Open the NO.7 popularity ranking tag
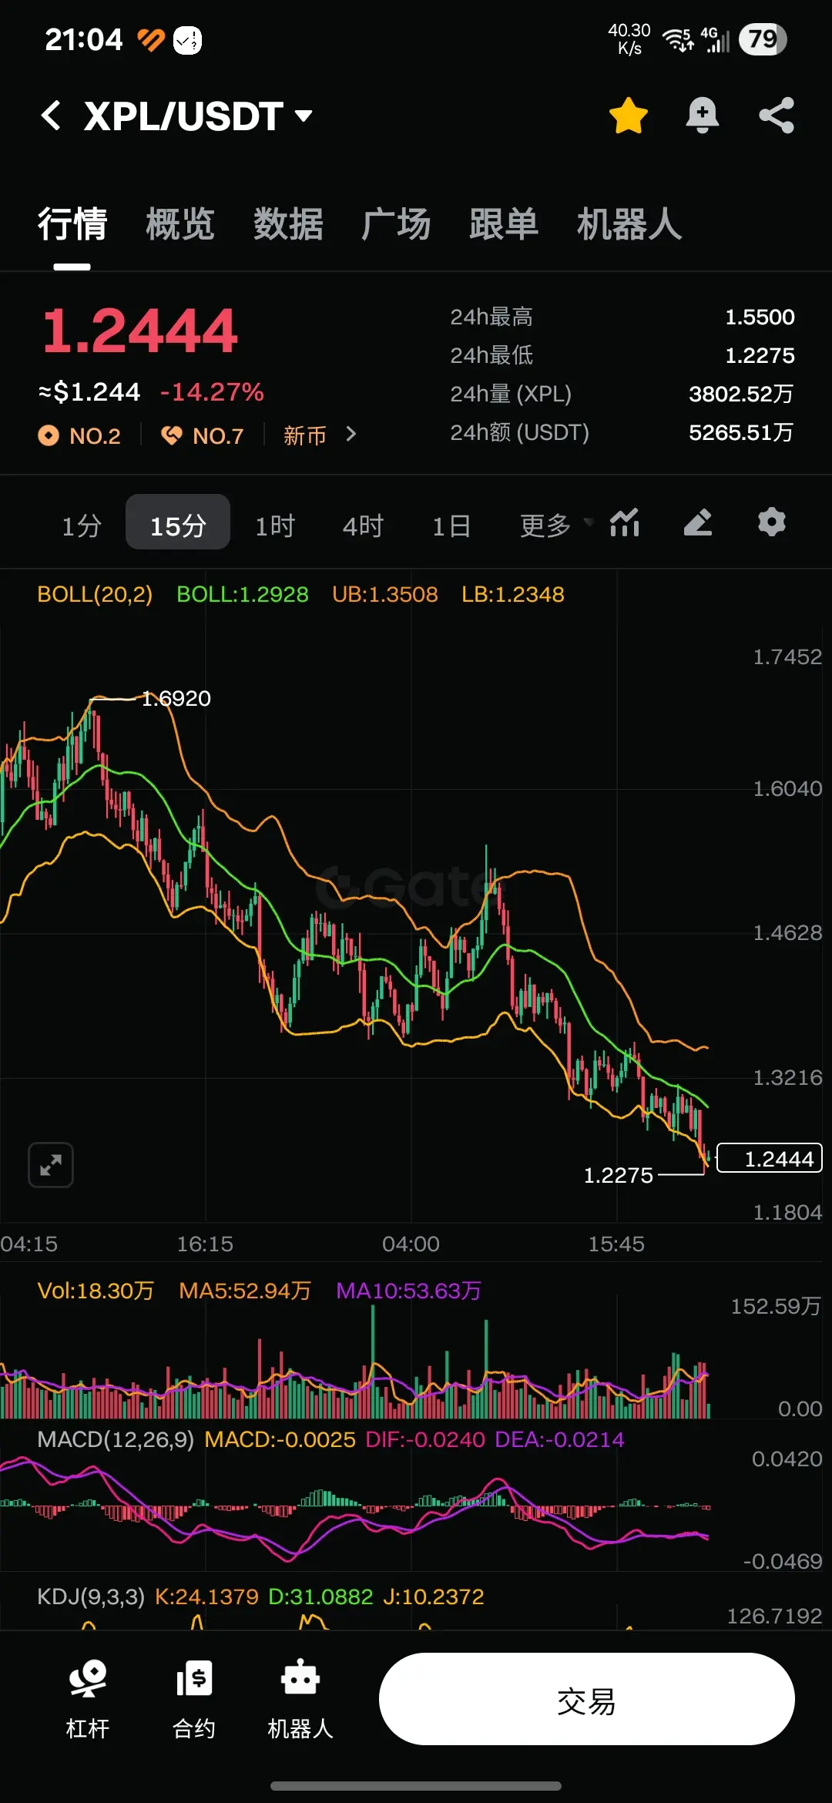832x1803 pixels. click(x=203, y=436)
